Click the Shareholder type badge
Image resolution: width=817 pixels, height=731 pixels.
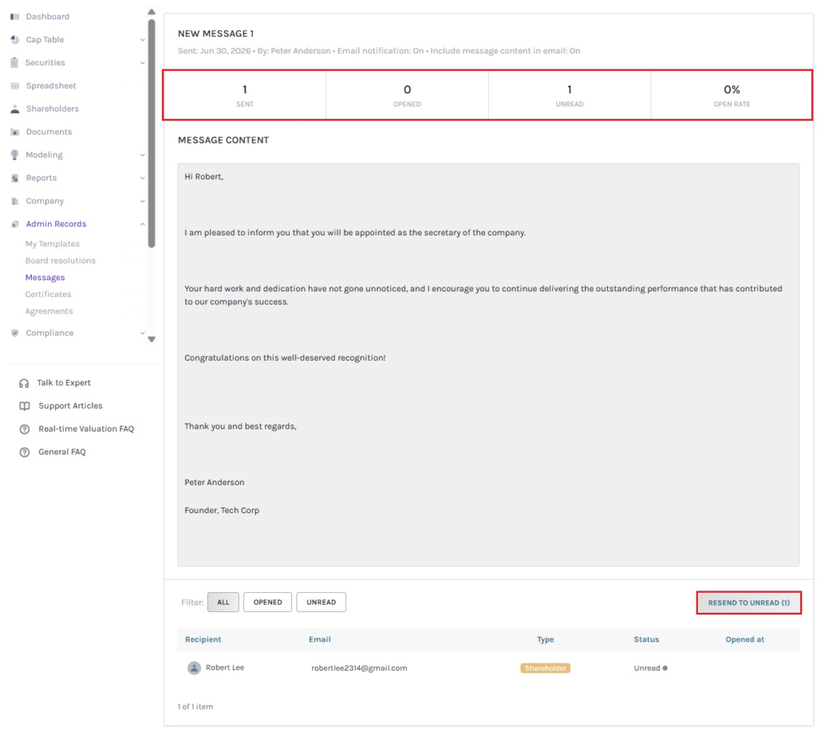(x=545, y=668)
